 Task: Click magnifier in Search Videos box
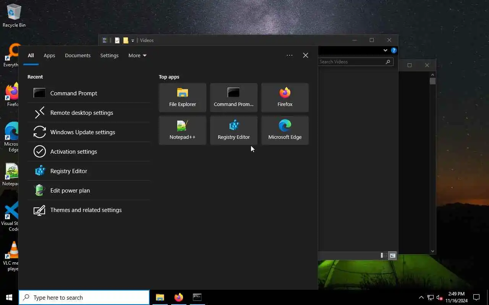388,62
